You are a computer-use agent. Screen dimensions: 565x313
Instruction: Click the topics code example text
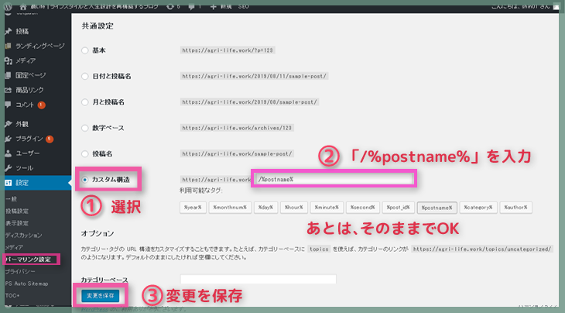tap(319, 249)
